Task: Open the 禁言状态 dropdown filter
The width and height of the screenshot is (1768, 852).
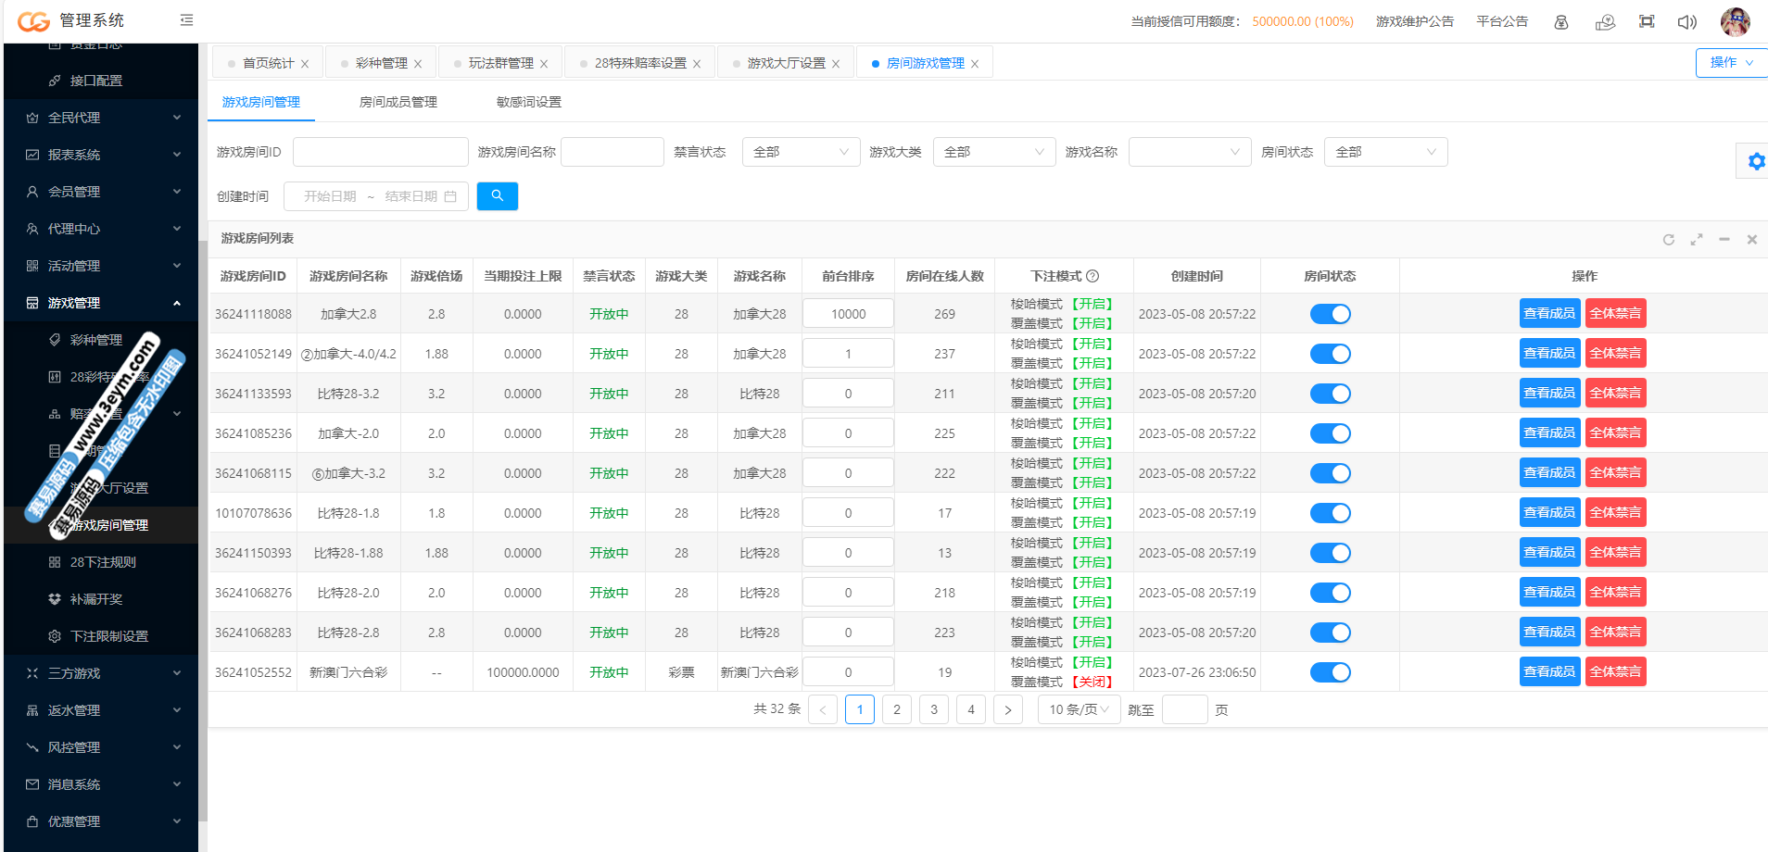Action: 801,152
